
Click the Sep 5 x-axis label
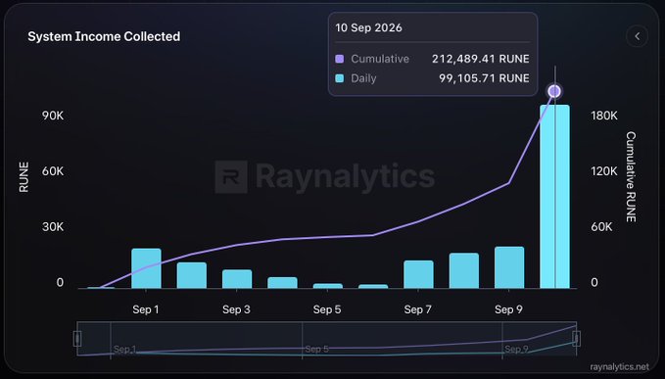(x=327, y=309)
